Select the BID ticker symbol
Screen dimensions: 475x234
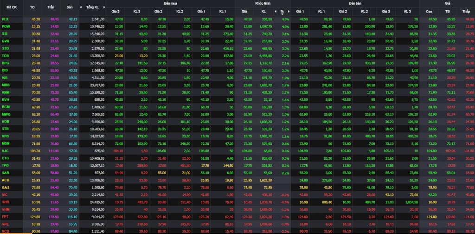(5, 70)
